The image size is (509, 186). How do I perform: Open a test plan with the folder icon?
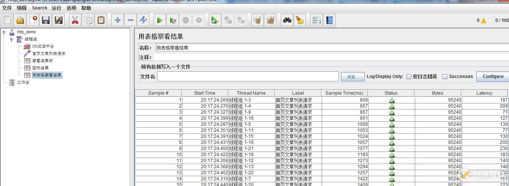pos(20,20)
